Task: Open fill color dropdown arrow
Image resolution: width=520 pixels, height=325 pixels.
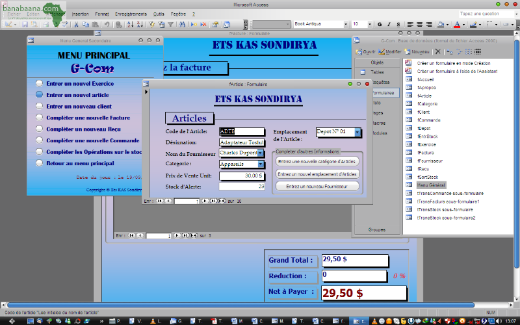Action: [x=447, y=24]
